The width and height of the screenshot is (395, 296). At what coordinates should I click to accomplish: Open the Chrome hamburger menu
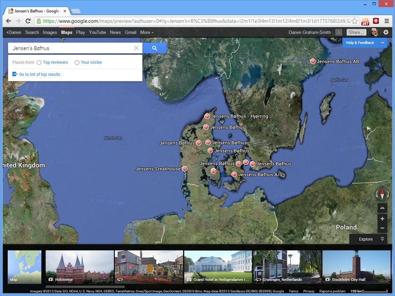click(387, 21)
